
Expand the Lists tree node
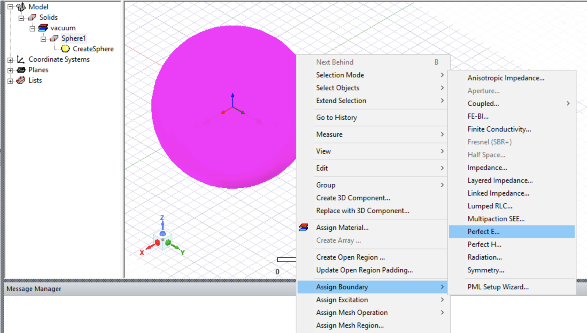coord(10,81)
